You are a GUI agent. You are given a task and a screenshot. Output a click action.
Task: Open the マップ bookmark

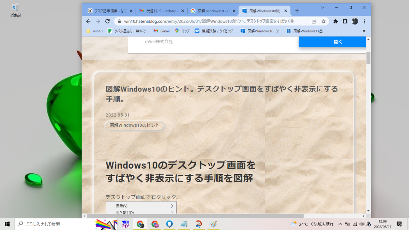pyautogui.click(x=182, y=31)
